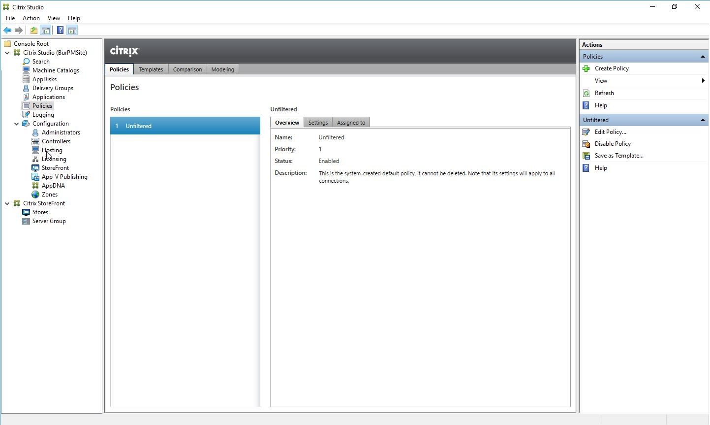Click the Stores icon under Citrix StoreFront

[26, 212]
